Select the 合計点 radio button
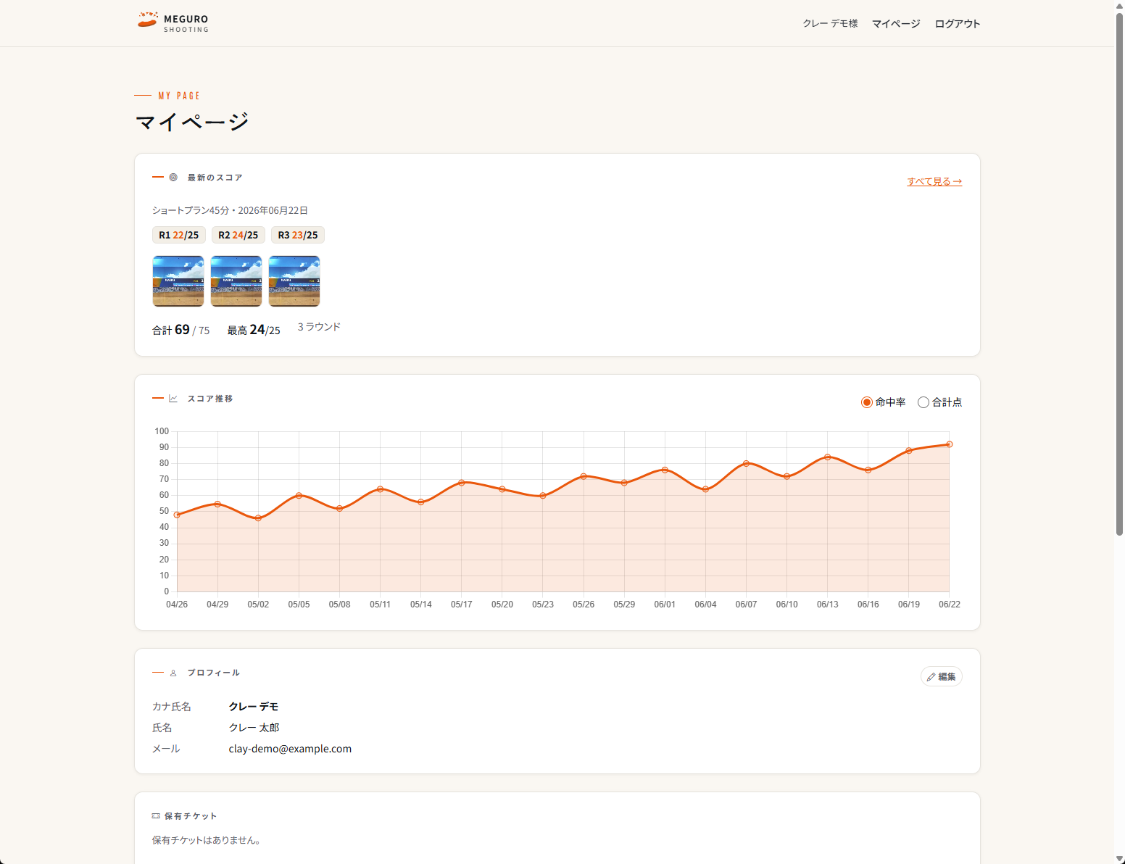 pyautogui.click(x=923, y=402)
